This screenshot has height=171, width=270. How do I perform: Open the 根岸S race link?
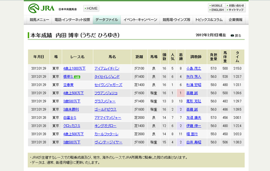point(68,77)
